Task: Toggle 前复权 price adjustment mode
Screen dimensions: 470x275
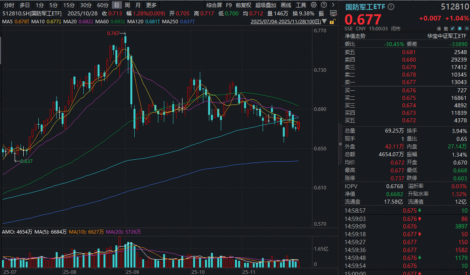Action: 243,5
